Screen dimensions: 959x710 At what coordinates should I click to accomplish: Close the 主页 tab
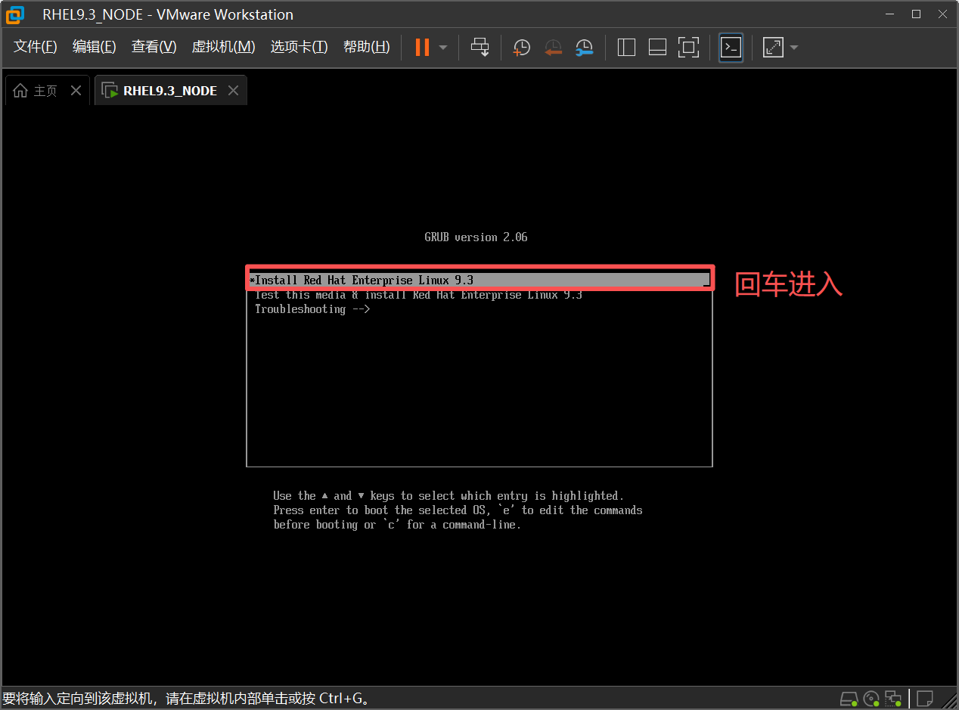76,91
